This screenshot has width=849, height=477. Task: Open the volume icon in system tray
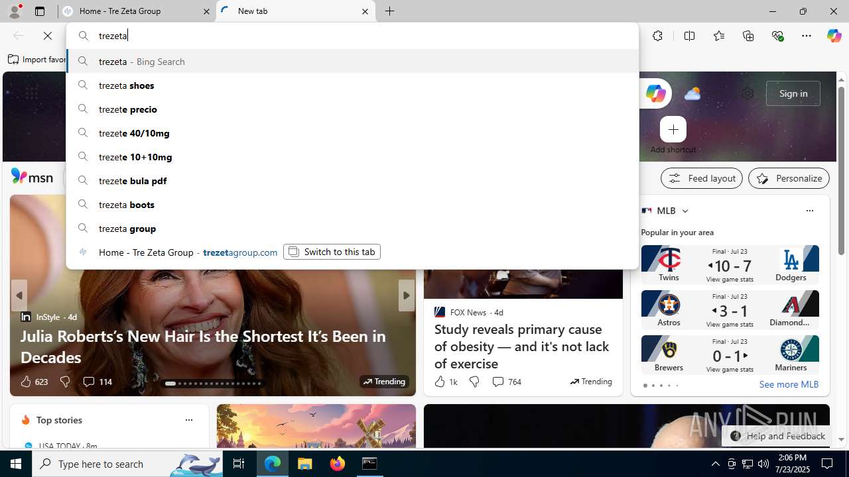763,464
